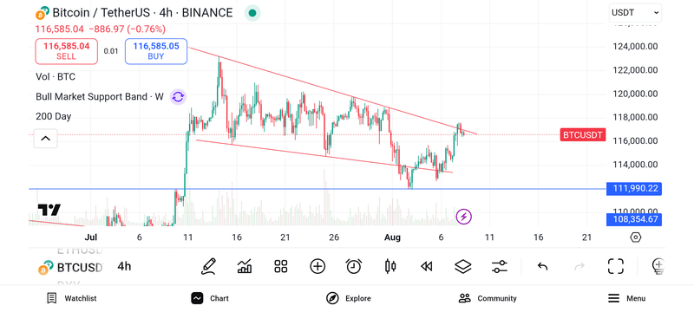Open the Watchlist tab
Viewport: 694px width, 312px height.
click(x=72, y=298)
